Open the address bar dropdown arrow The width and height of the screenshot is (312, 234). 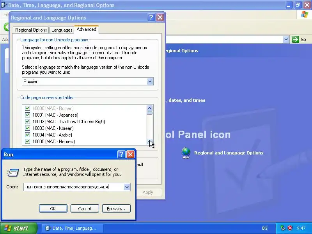286,39
